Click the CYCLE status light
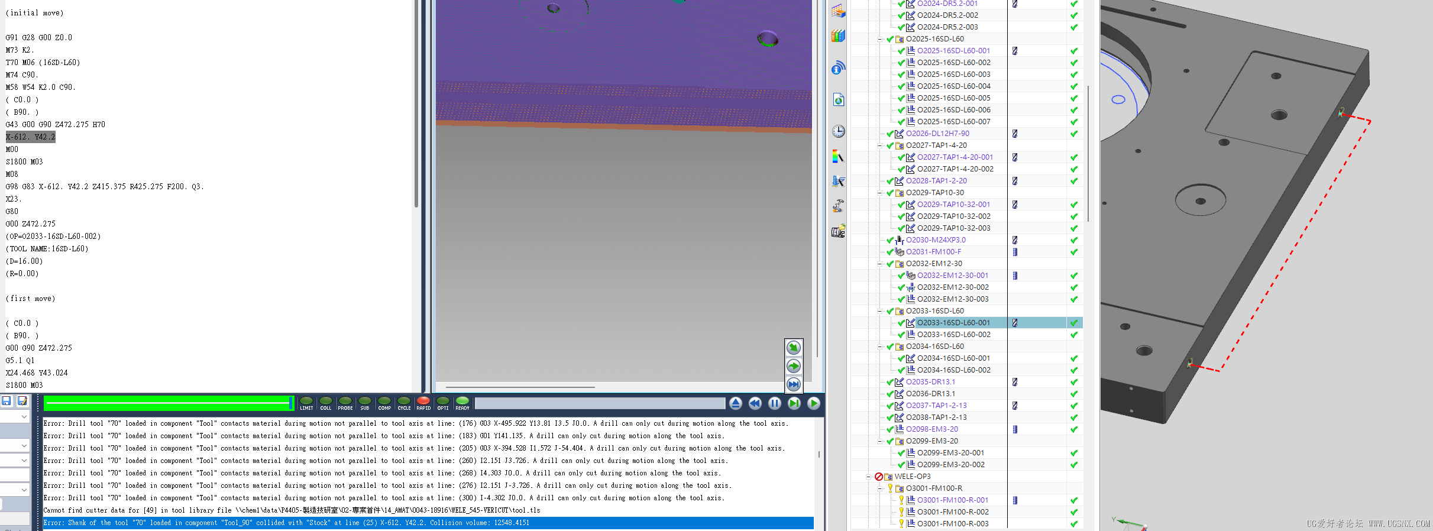The image size is (1433, 531). (404, 403)
